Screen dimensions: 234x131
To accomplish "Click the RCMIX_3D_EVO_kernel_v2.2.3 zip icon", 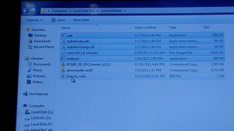I will click(x=63, y=64).
